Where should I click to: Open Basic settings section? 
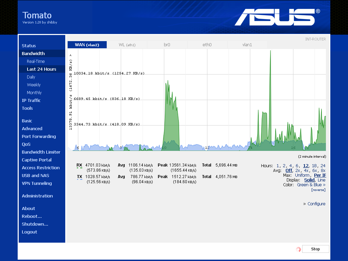27,121
